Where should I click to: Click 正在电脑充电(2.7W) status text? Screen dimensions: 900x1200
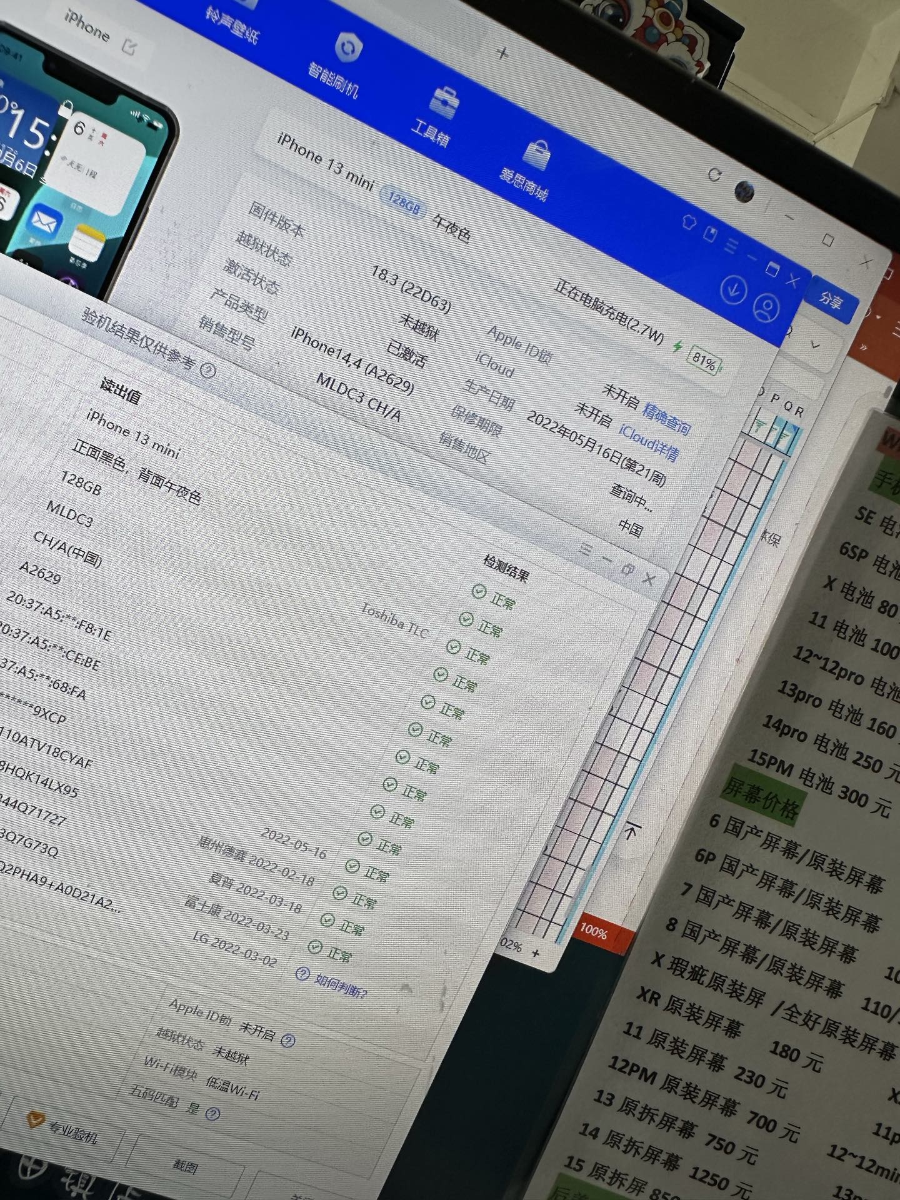pos(609,312)
